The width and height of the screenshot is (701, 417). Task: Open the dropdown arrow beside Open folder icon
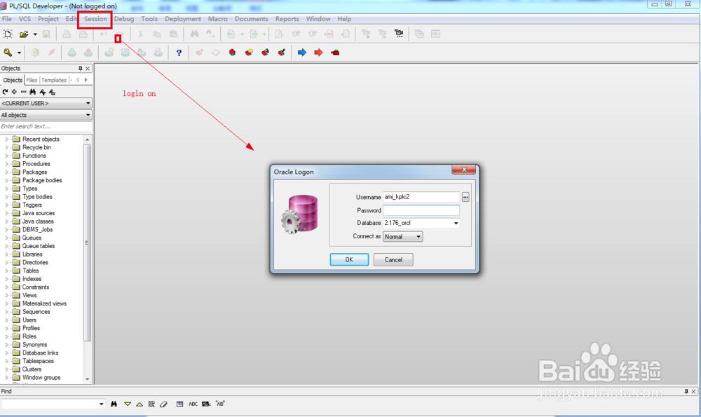[35, 34]
